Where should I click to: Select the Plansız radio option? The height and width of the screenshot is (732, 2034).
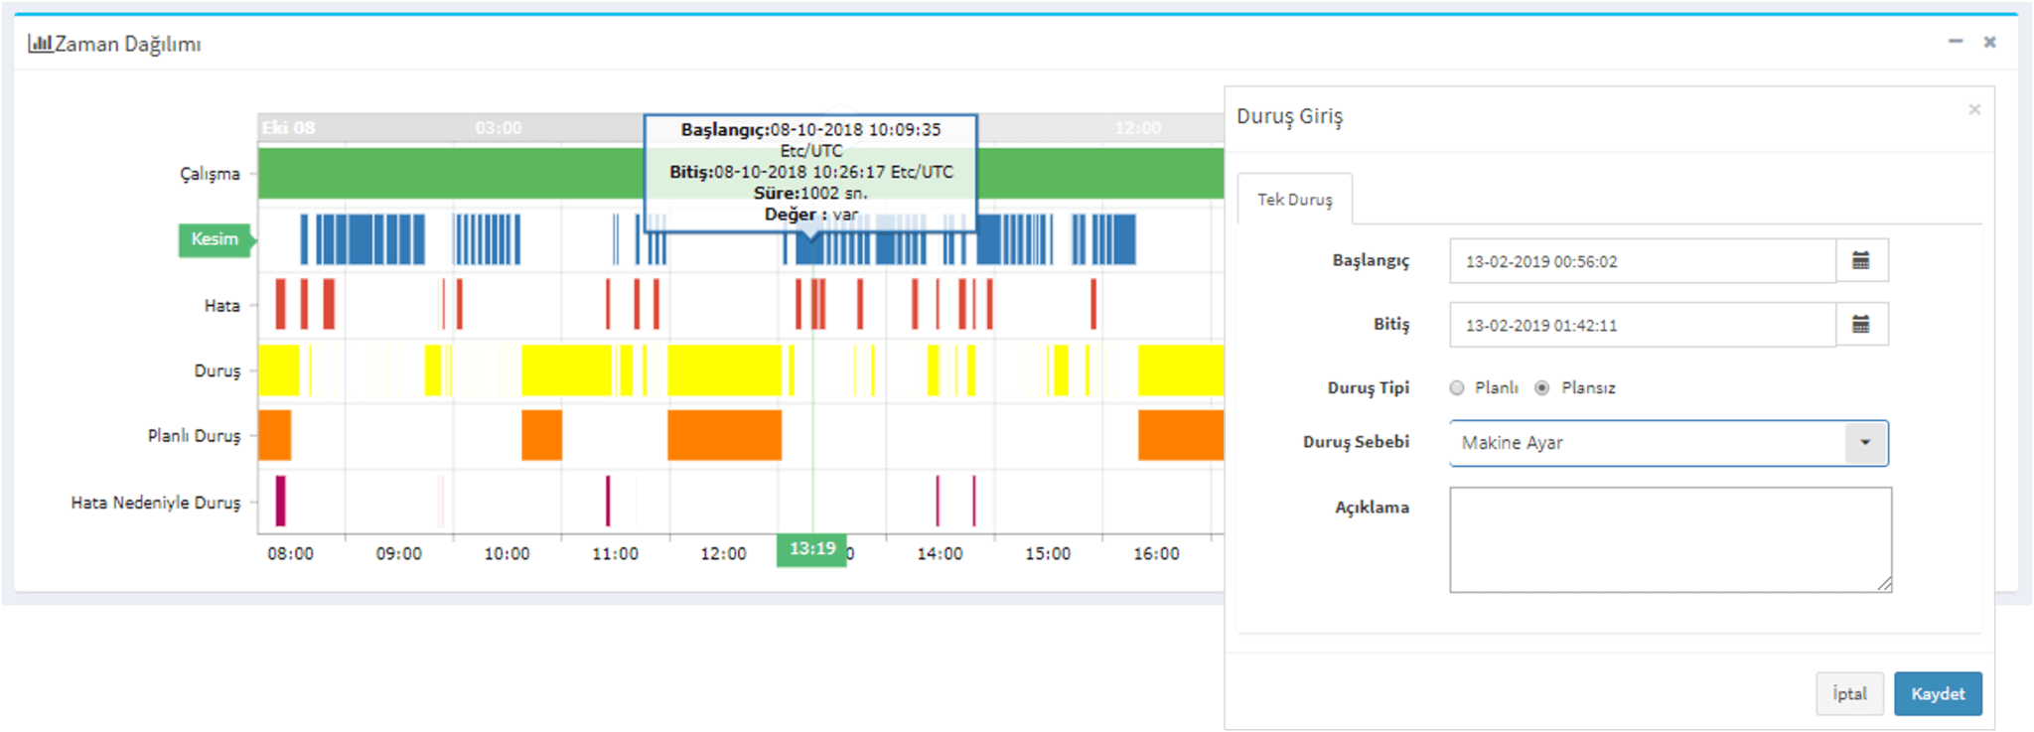[1542, 388]
